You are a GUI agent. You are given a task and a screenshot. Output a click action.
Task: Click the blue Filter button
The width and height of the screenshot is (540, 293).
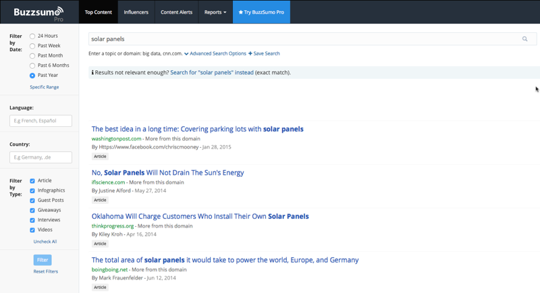point(43,260)
